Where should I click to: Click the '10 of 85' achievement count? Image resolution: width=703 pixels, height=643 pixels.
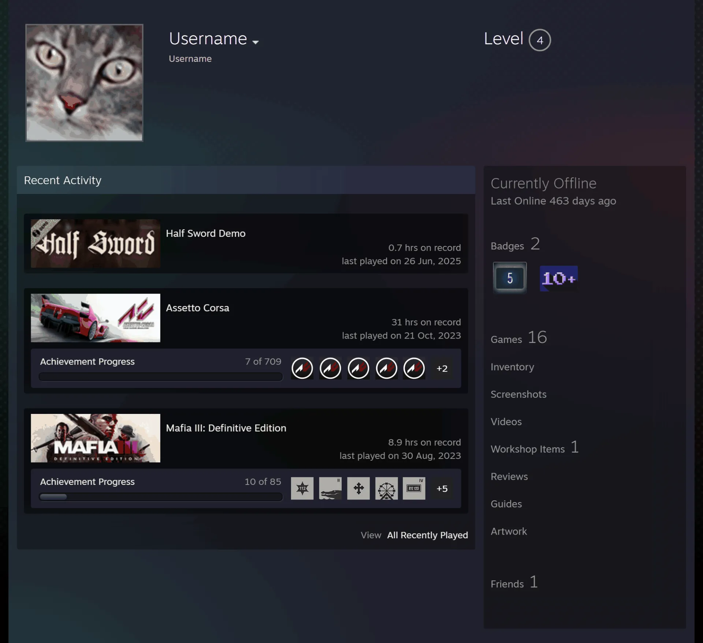point(263,482)
